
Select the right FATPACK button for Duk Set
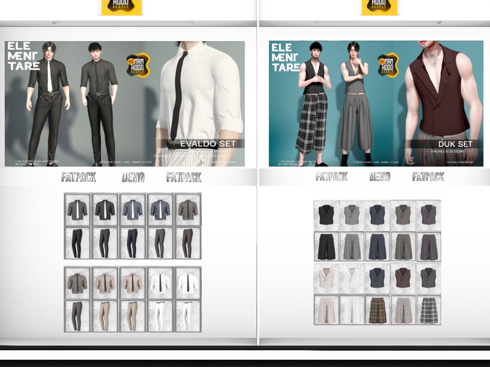[x=428, y=177]
